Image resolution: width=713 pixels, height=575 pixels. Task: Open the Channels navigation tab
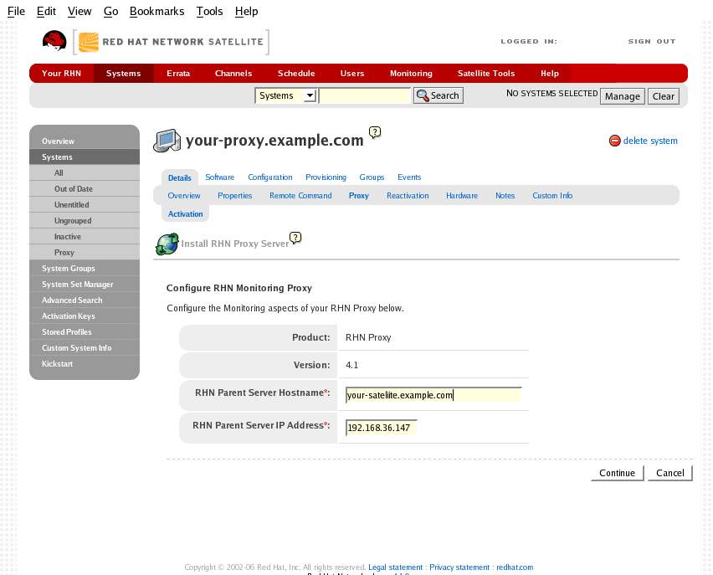click(x=233, y=74)
